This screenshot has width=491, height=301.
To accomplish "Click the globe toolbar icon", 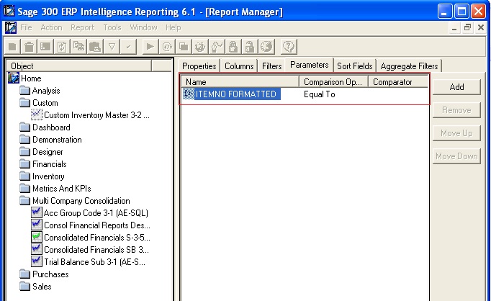I will click(x=200, y=47).
